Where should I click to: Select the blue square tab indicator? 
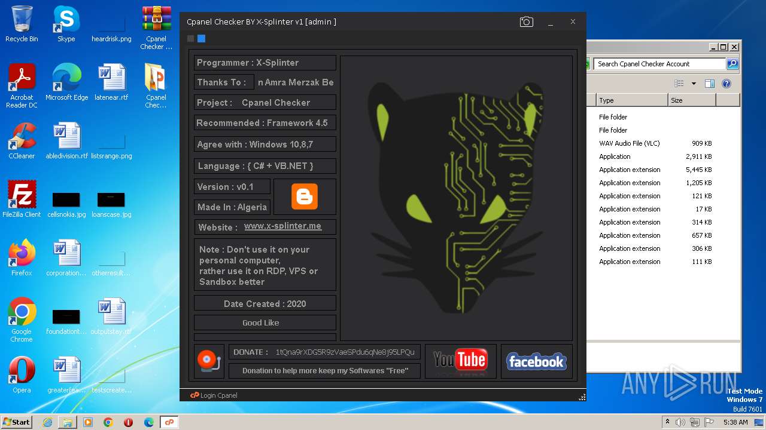(x=201, y=39)
